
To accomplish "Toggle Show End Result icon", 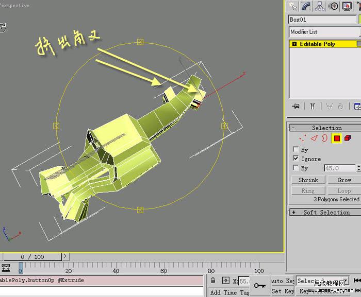I will point(313,106).
